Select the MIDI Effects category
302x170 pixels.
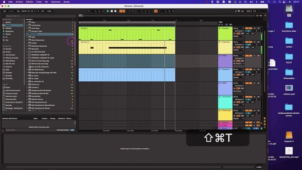click(10, 61)
